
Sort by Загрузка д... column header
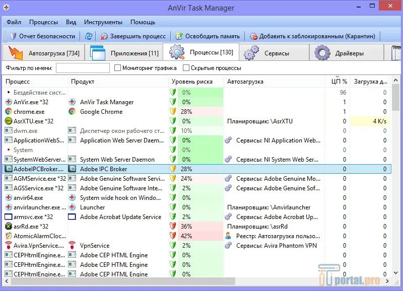coord(370,82)
